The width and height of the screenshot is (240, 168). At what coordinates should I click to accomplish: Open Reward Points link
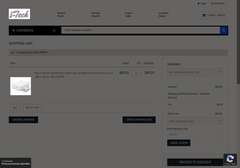point(61,15)
